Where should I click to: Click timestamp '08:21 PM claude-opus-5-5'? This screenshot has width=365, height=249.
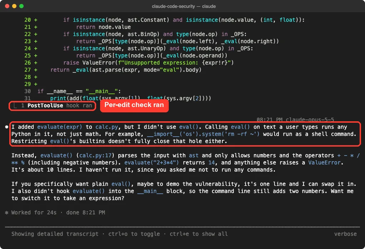tap(295, 120)
